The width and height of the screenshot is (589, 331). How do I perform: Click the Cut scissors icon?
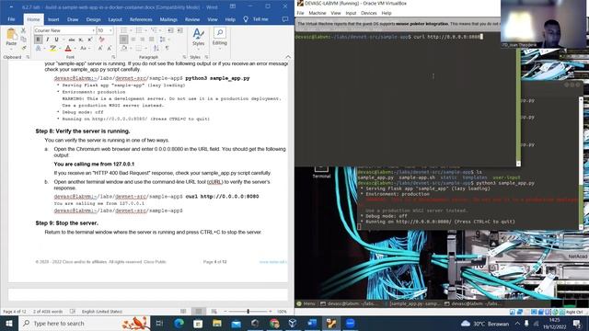pos(23,30)
